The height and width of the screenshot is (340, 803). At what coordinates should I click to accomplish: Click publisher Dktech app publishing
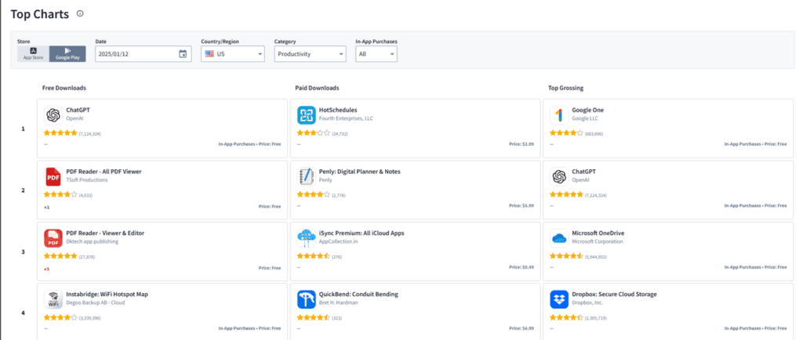(x=93, y=241)
